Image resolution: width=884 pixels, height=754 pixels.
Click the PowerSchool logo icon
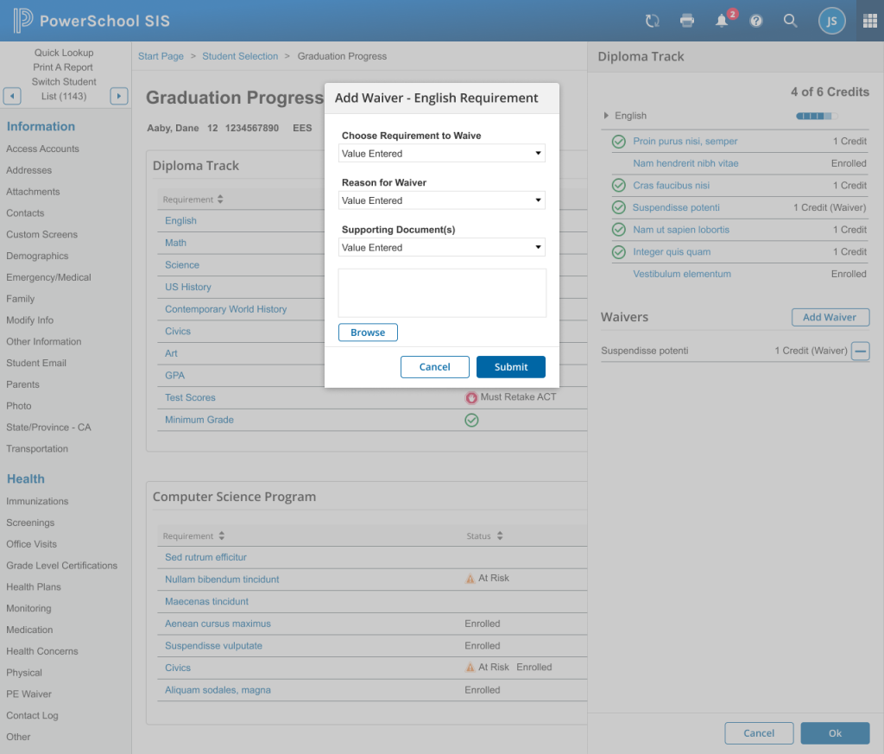tap(23, 21)
